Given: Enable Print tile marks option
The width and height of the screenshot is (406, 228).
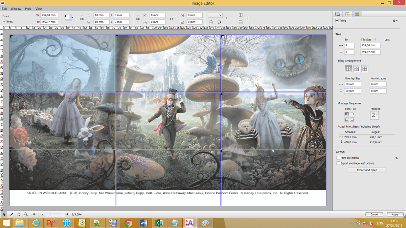Looking at the screenshot, I should 338,158.
